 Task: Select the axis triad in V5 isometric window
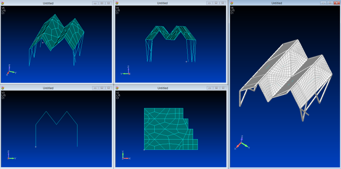coord(12,70)
